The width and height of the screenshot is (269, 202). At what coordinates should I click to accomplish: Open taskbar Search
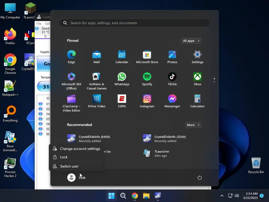[123, 196]
